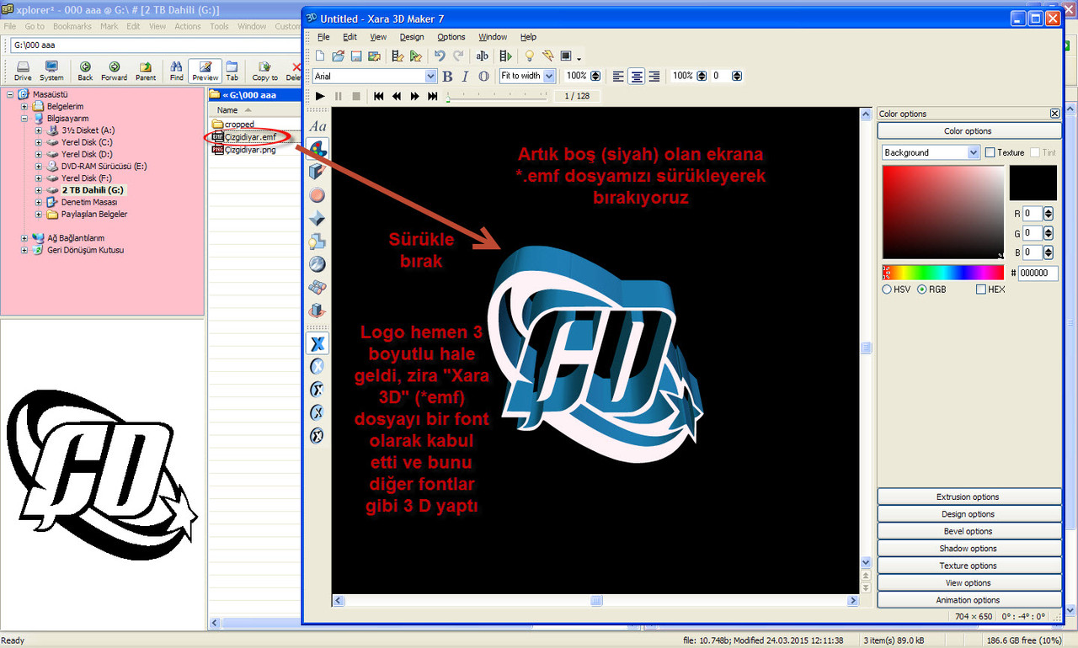Open the Options menu
The height and width of the screenshot is (648, 1078).
tap(451, 37)
